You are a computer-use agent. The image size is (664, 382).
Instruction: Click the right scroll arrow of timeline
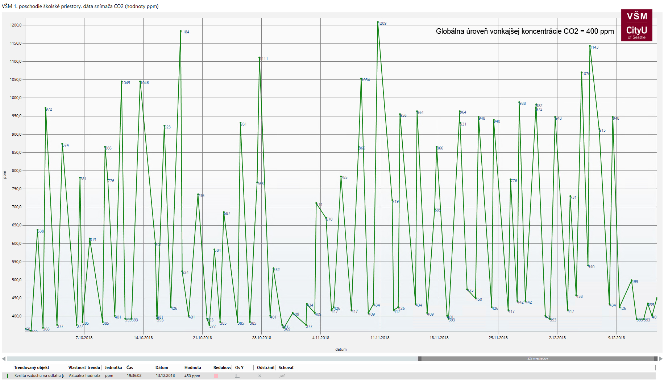(x=660, y=359)
